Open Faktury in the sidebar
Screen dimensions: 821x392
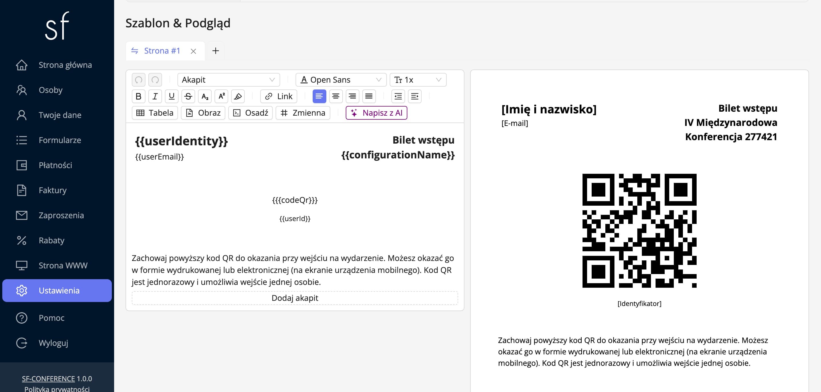pos(57,190)
